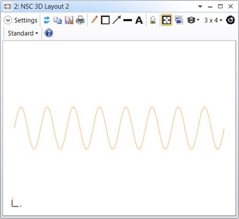
Task: Expand the Settings chevron button
Action: [8, 20]
